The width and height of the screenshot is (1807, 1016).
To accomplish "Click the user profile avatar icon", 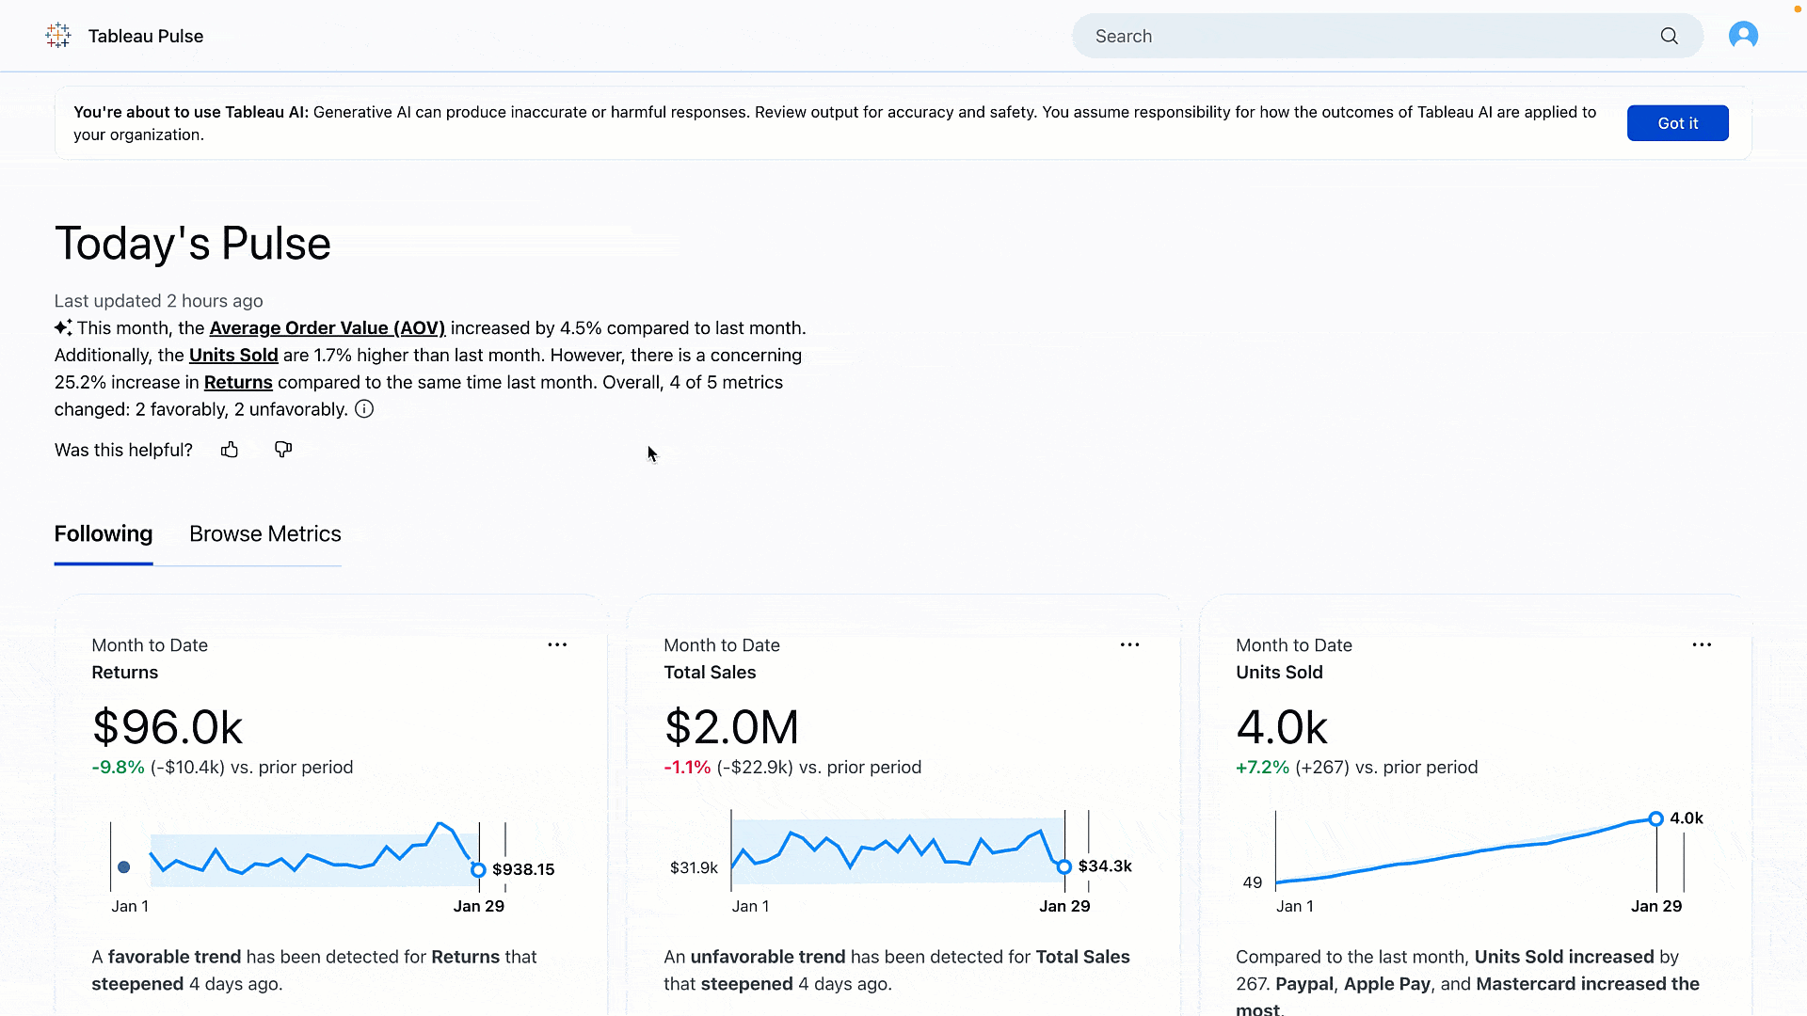I will tap(1744, 36).
